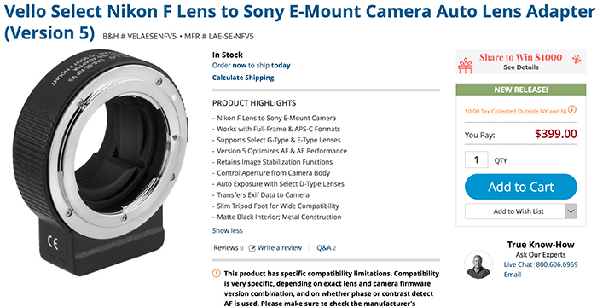
Task: Expand the Add to Wish List dropdown arrow
Action: pos(571,211)
